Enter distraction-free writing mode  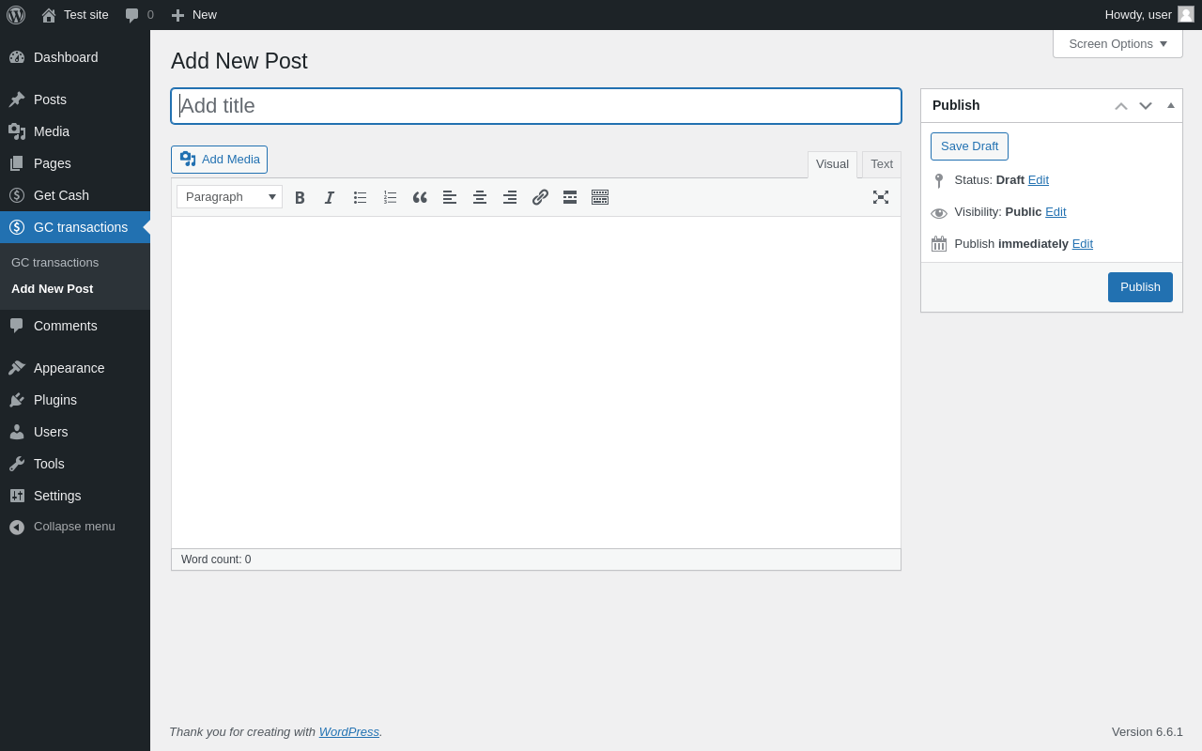point(881,197)
